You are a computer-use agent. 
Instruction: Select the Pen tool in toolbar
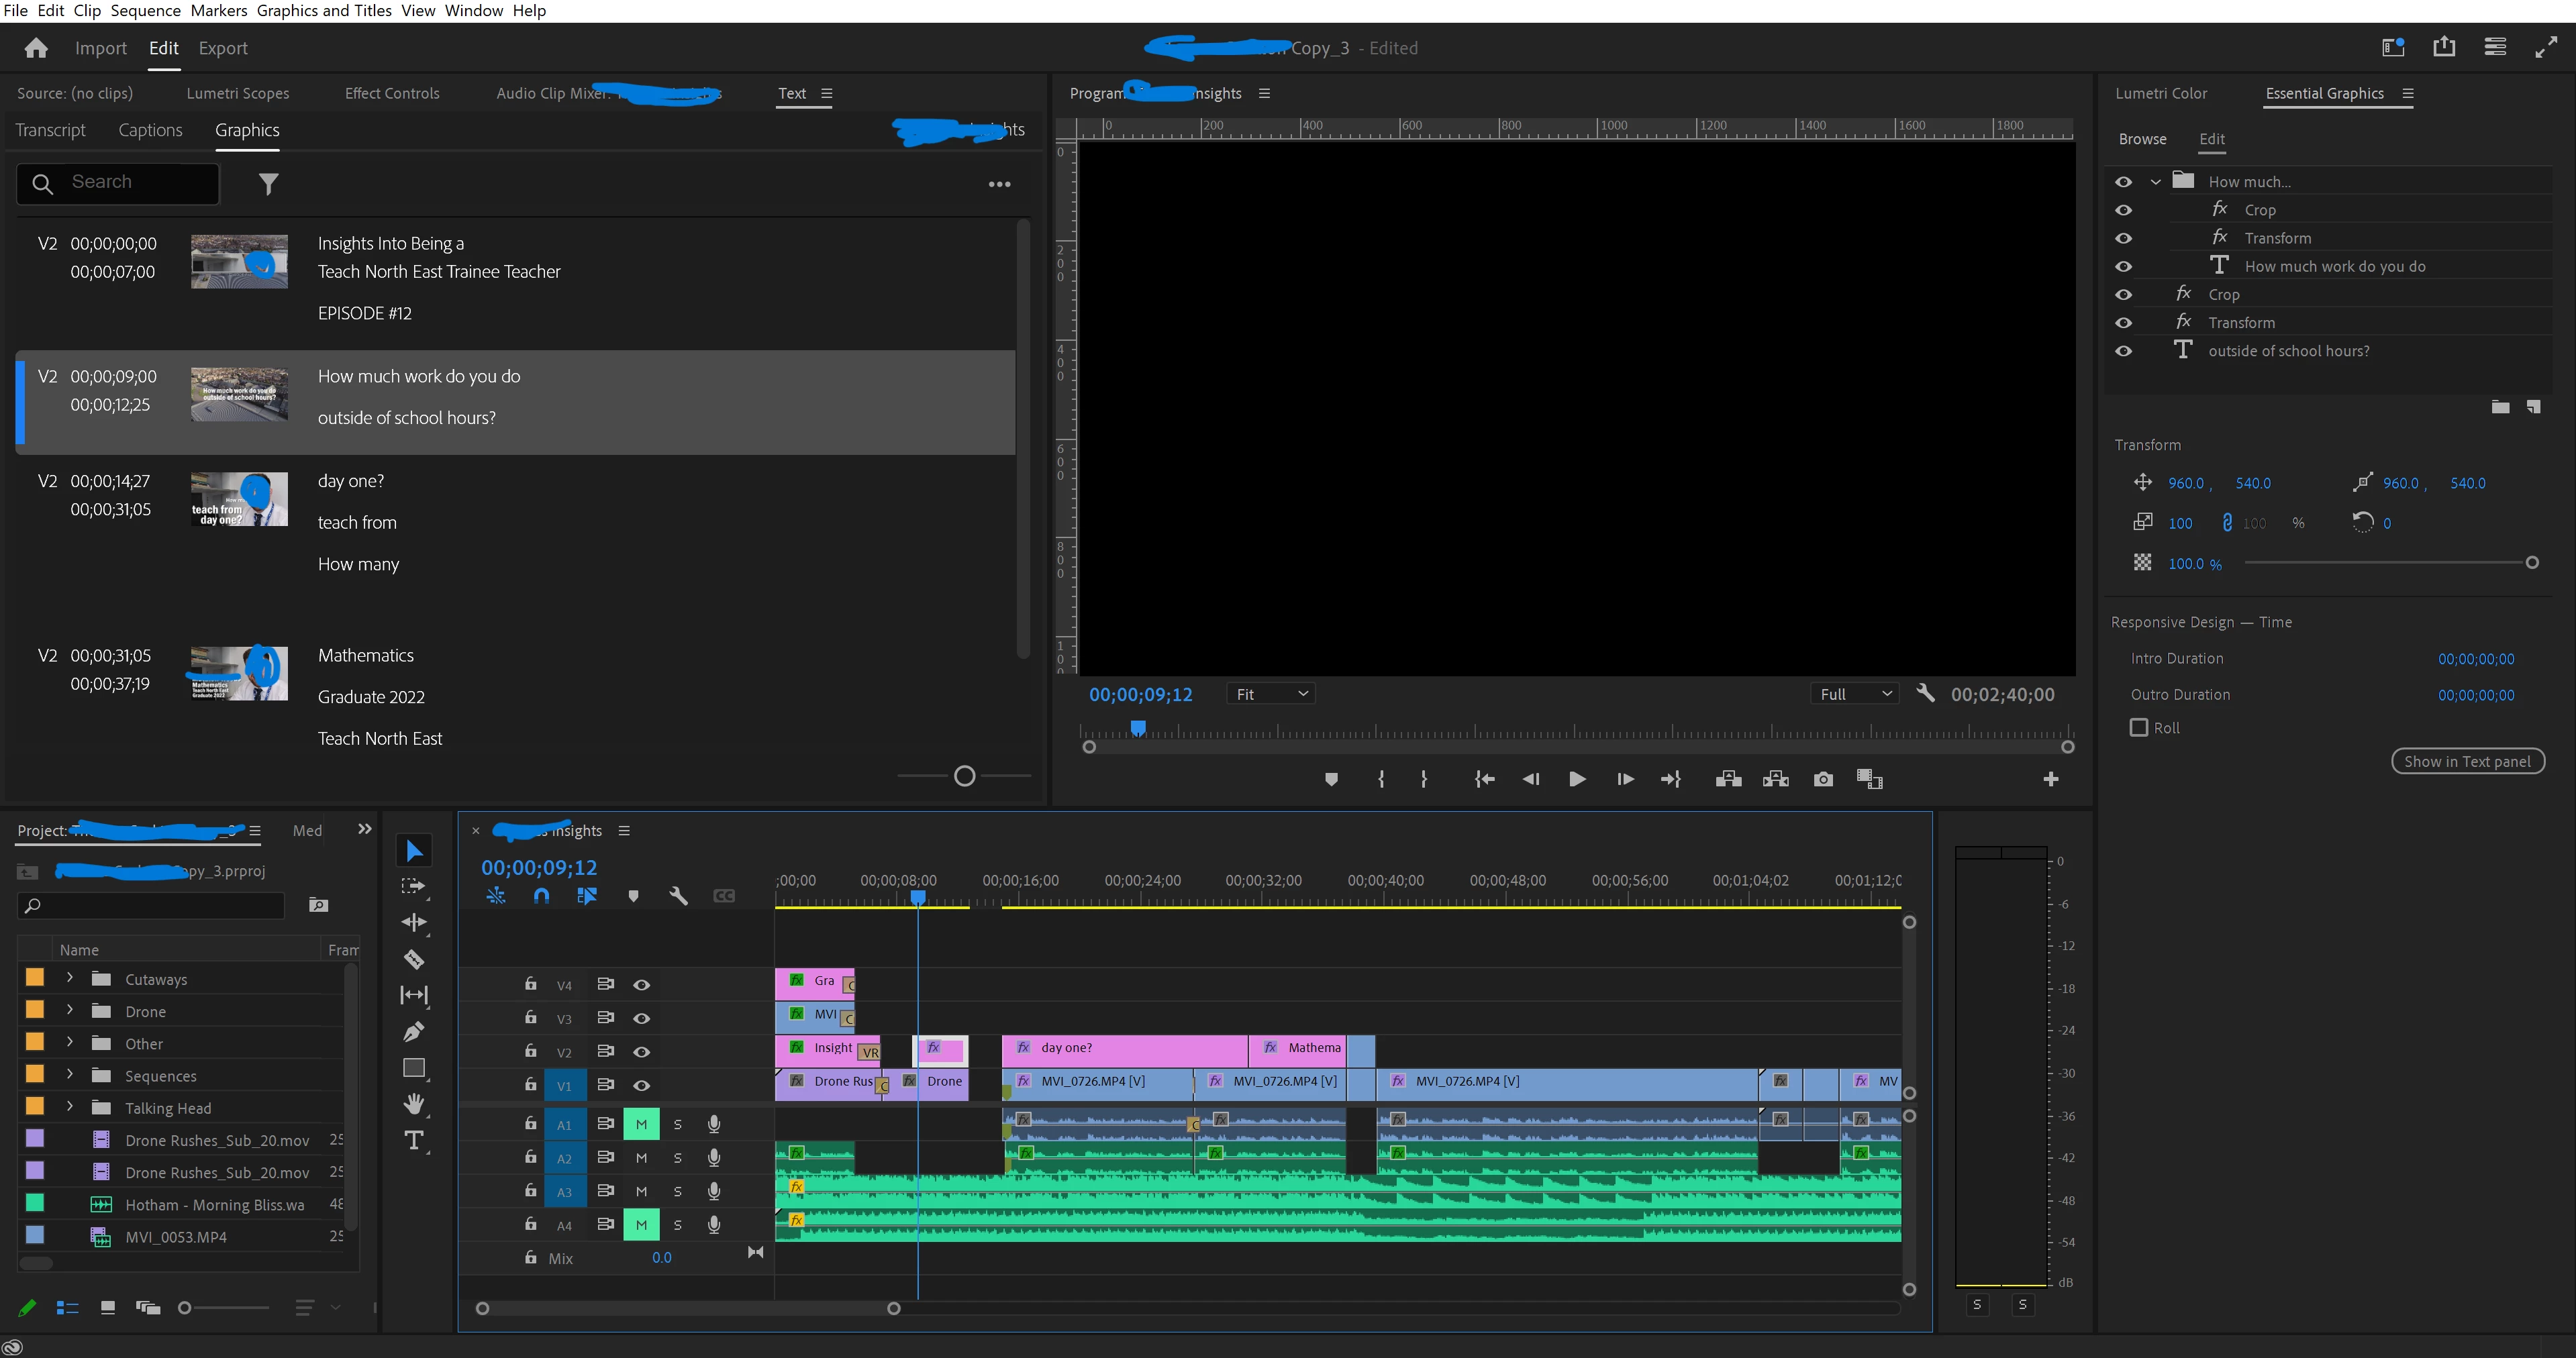413,1031
